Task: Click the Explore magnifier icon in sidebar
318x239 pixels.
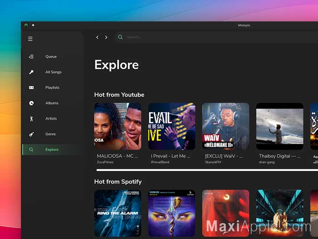Action: pyautogui.click(x=31, y=149)
